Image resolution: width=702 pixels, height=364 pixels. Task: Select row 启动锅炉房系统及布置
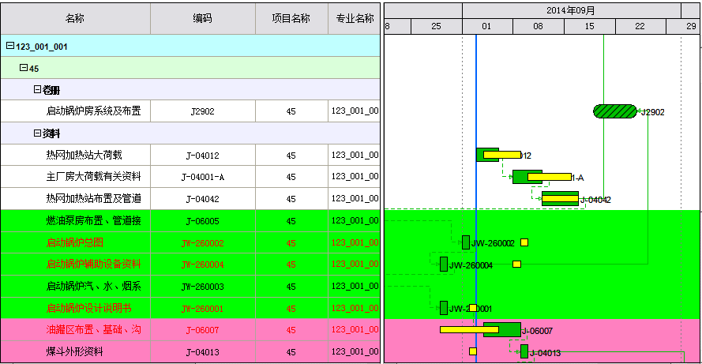tap(93, 111)
